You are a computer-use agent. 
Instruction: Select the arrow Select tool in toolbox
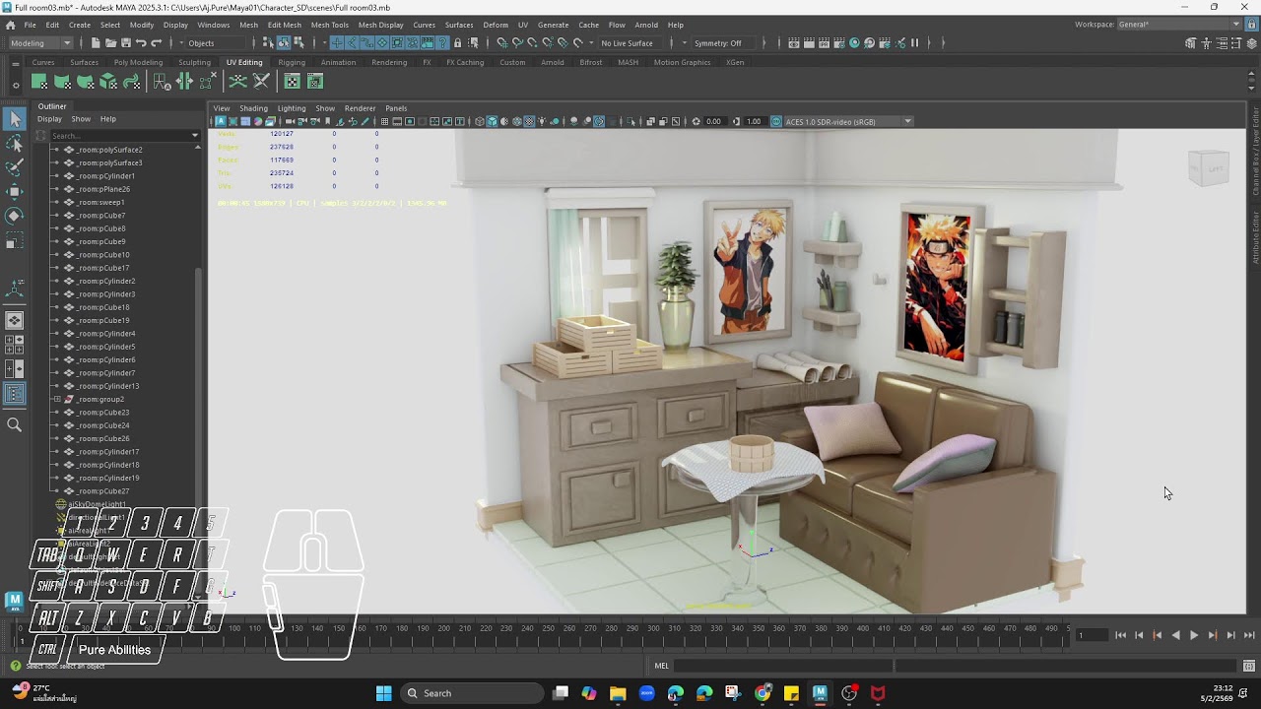coord(15,119)
